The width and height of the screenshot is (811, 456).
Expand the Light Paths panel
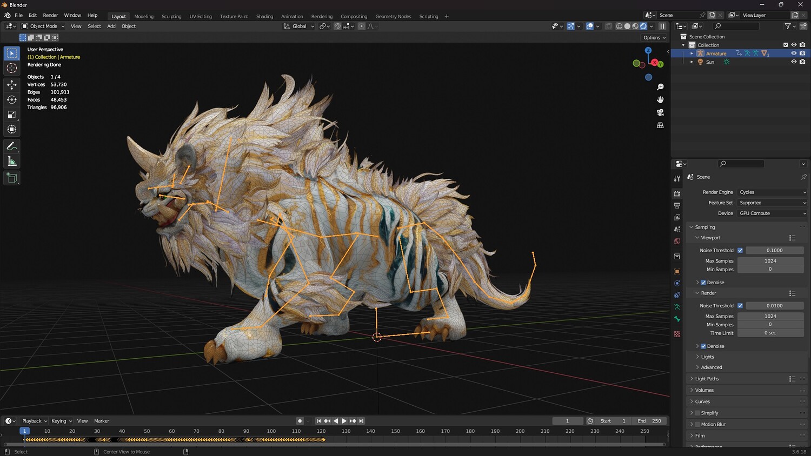[707, 379]
